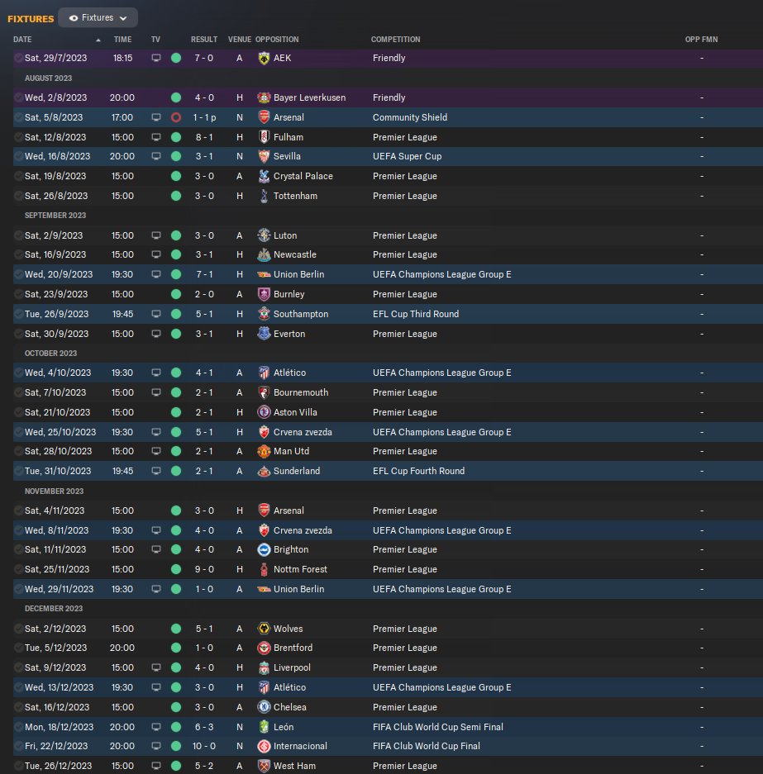
Task: Click the Fulham club badge
Action: click(265, 137)
